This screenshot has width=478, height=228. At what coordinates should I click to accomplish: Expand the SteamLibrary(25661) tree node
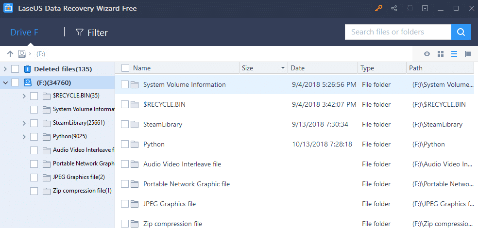24,123
